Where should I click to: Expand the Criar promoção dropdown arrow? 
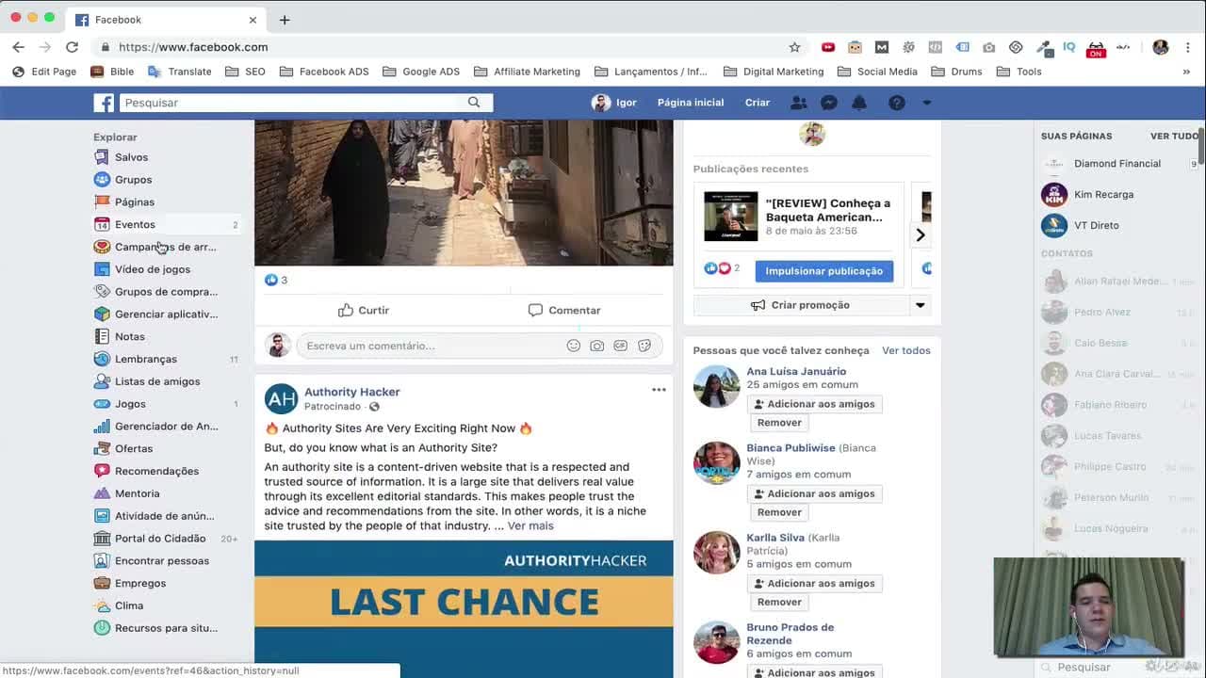(x=921, y=305)
